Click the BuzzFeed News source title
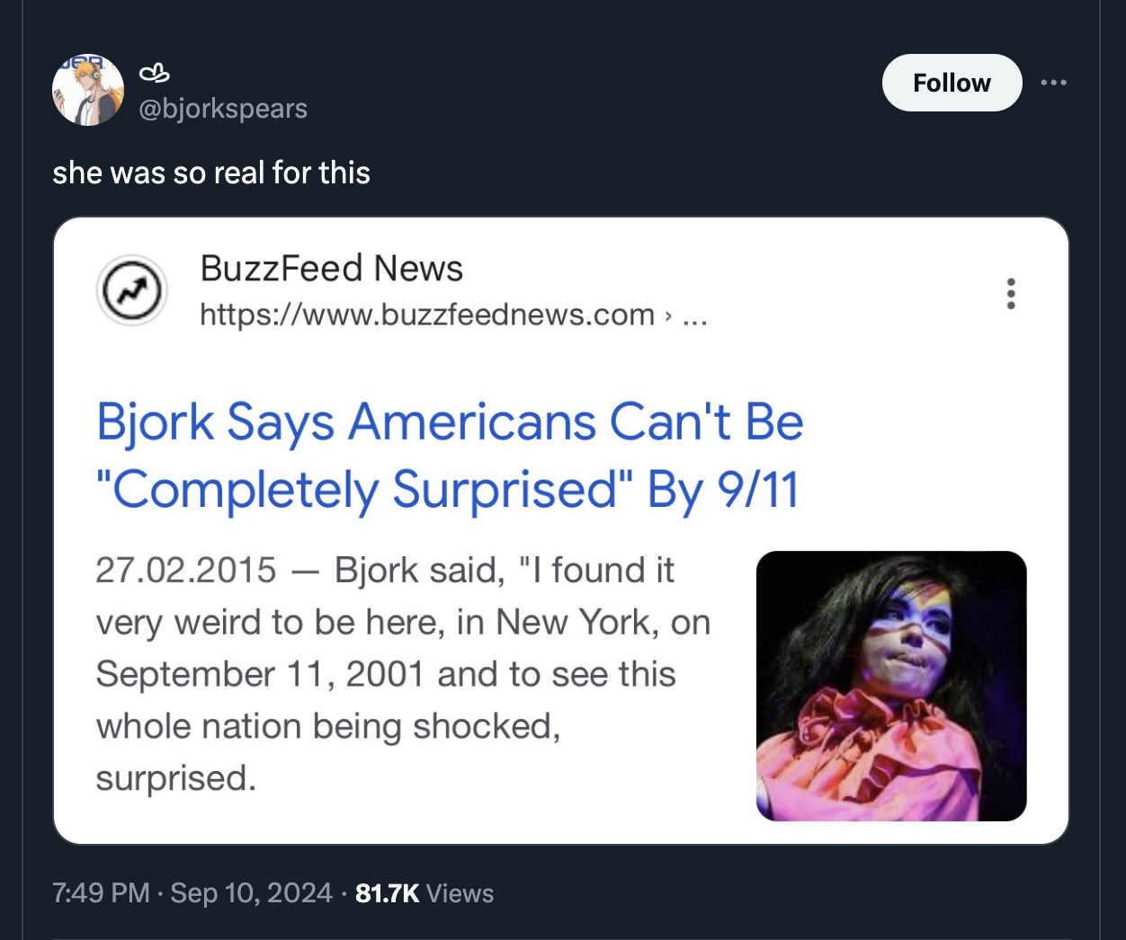Screen dimensions: 1126x940 [x=333, y=268]
